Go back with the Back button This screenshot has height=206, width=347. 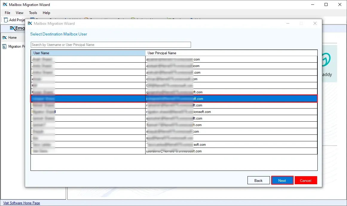coord(258,180)
